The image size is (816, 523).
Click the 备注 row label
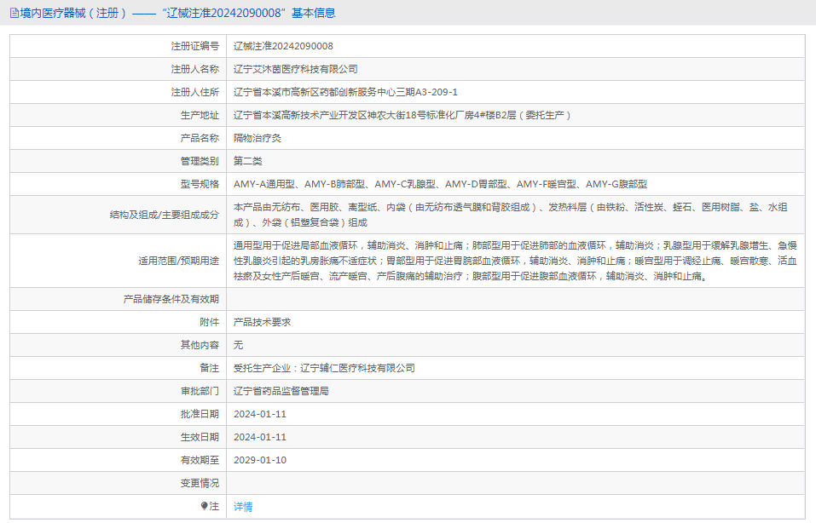click(209, 368)
